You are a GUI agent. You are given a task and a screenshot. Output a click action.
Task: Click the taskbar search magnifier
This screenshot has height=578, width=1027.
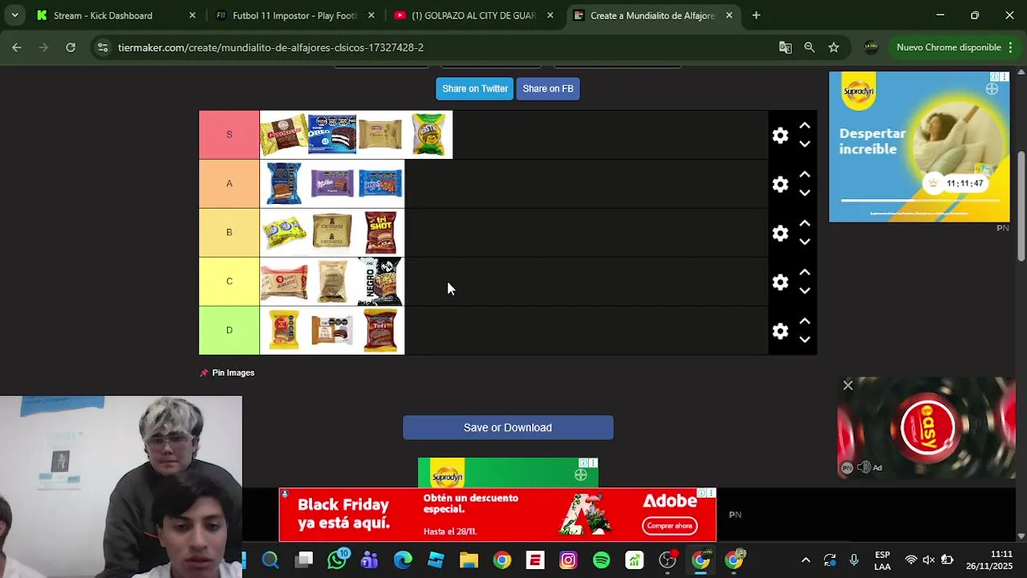[x=270, y=560]
